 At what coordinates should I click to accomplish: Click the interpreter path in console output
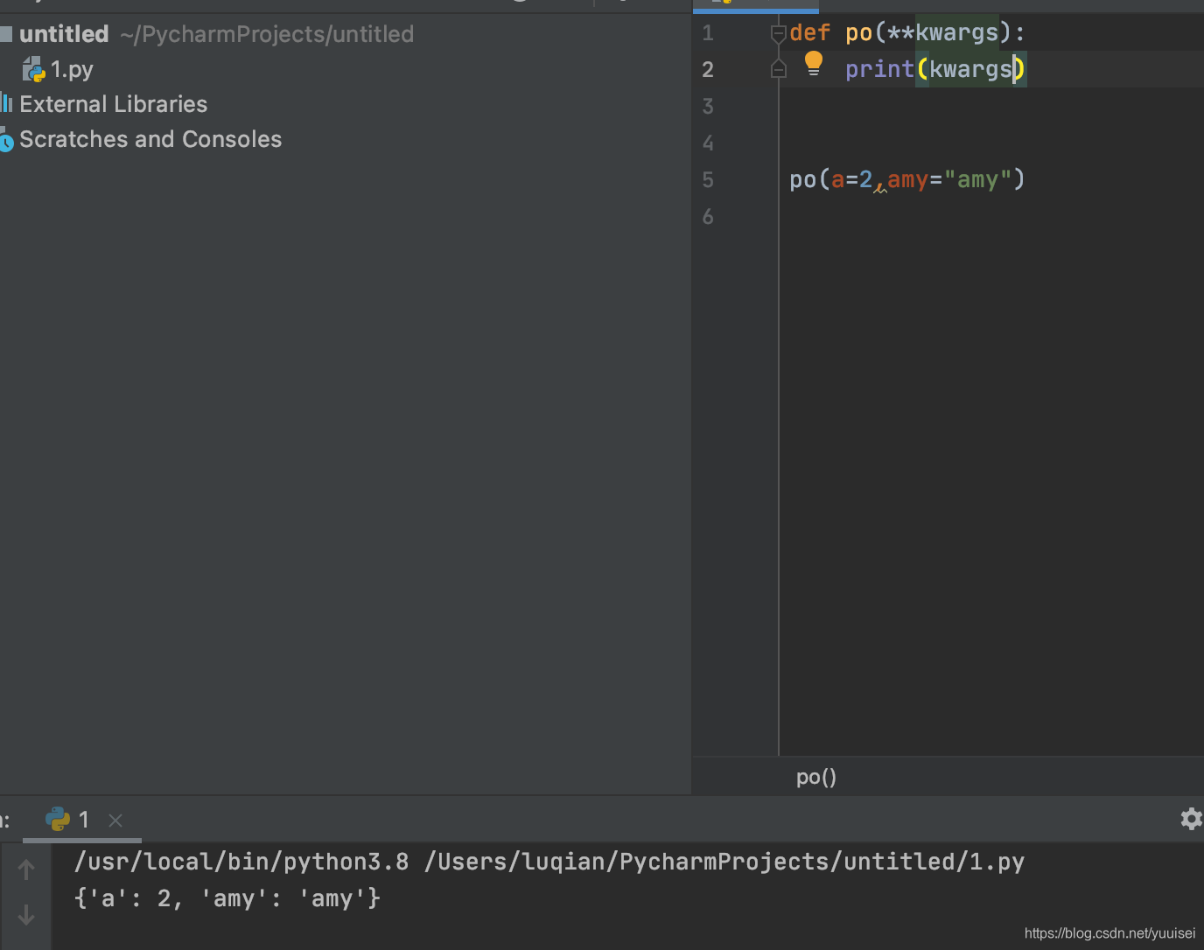click(241, 862)
